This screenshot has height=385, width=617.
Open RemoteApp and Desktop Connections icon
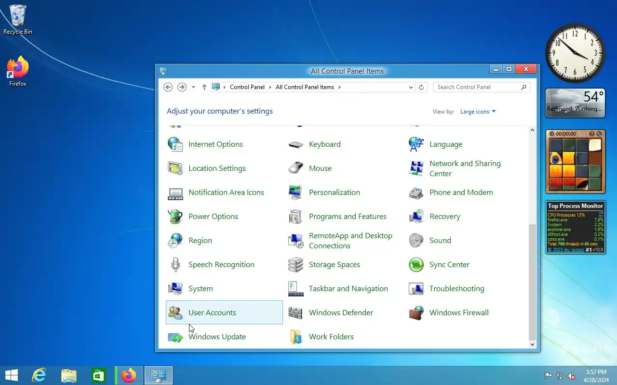pos(295,241)
